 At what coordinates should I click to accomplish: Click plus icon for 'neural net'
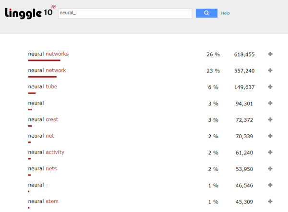270,136
